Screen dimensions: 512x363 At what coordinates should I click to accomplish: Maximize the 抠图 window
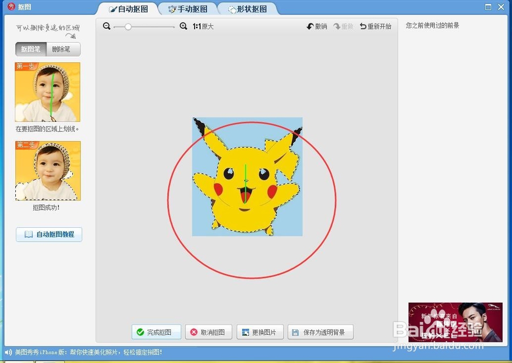point(488,7)
